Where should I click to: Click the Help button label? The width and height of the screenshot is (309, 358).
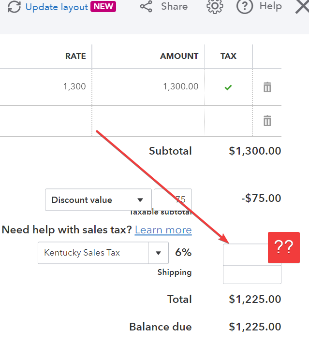point(271,6)
